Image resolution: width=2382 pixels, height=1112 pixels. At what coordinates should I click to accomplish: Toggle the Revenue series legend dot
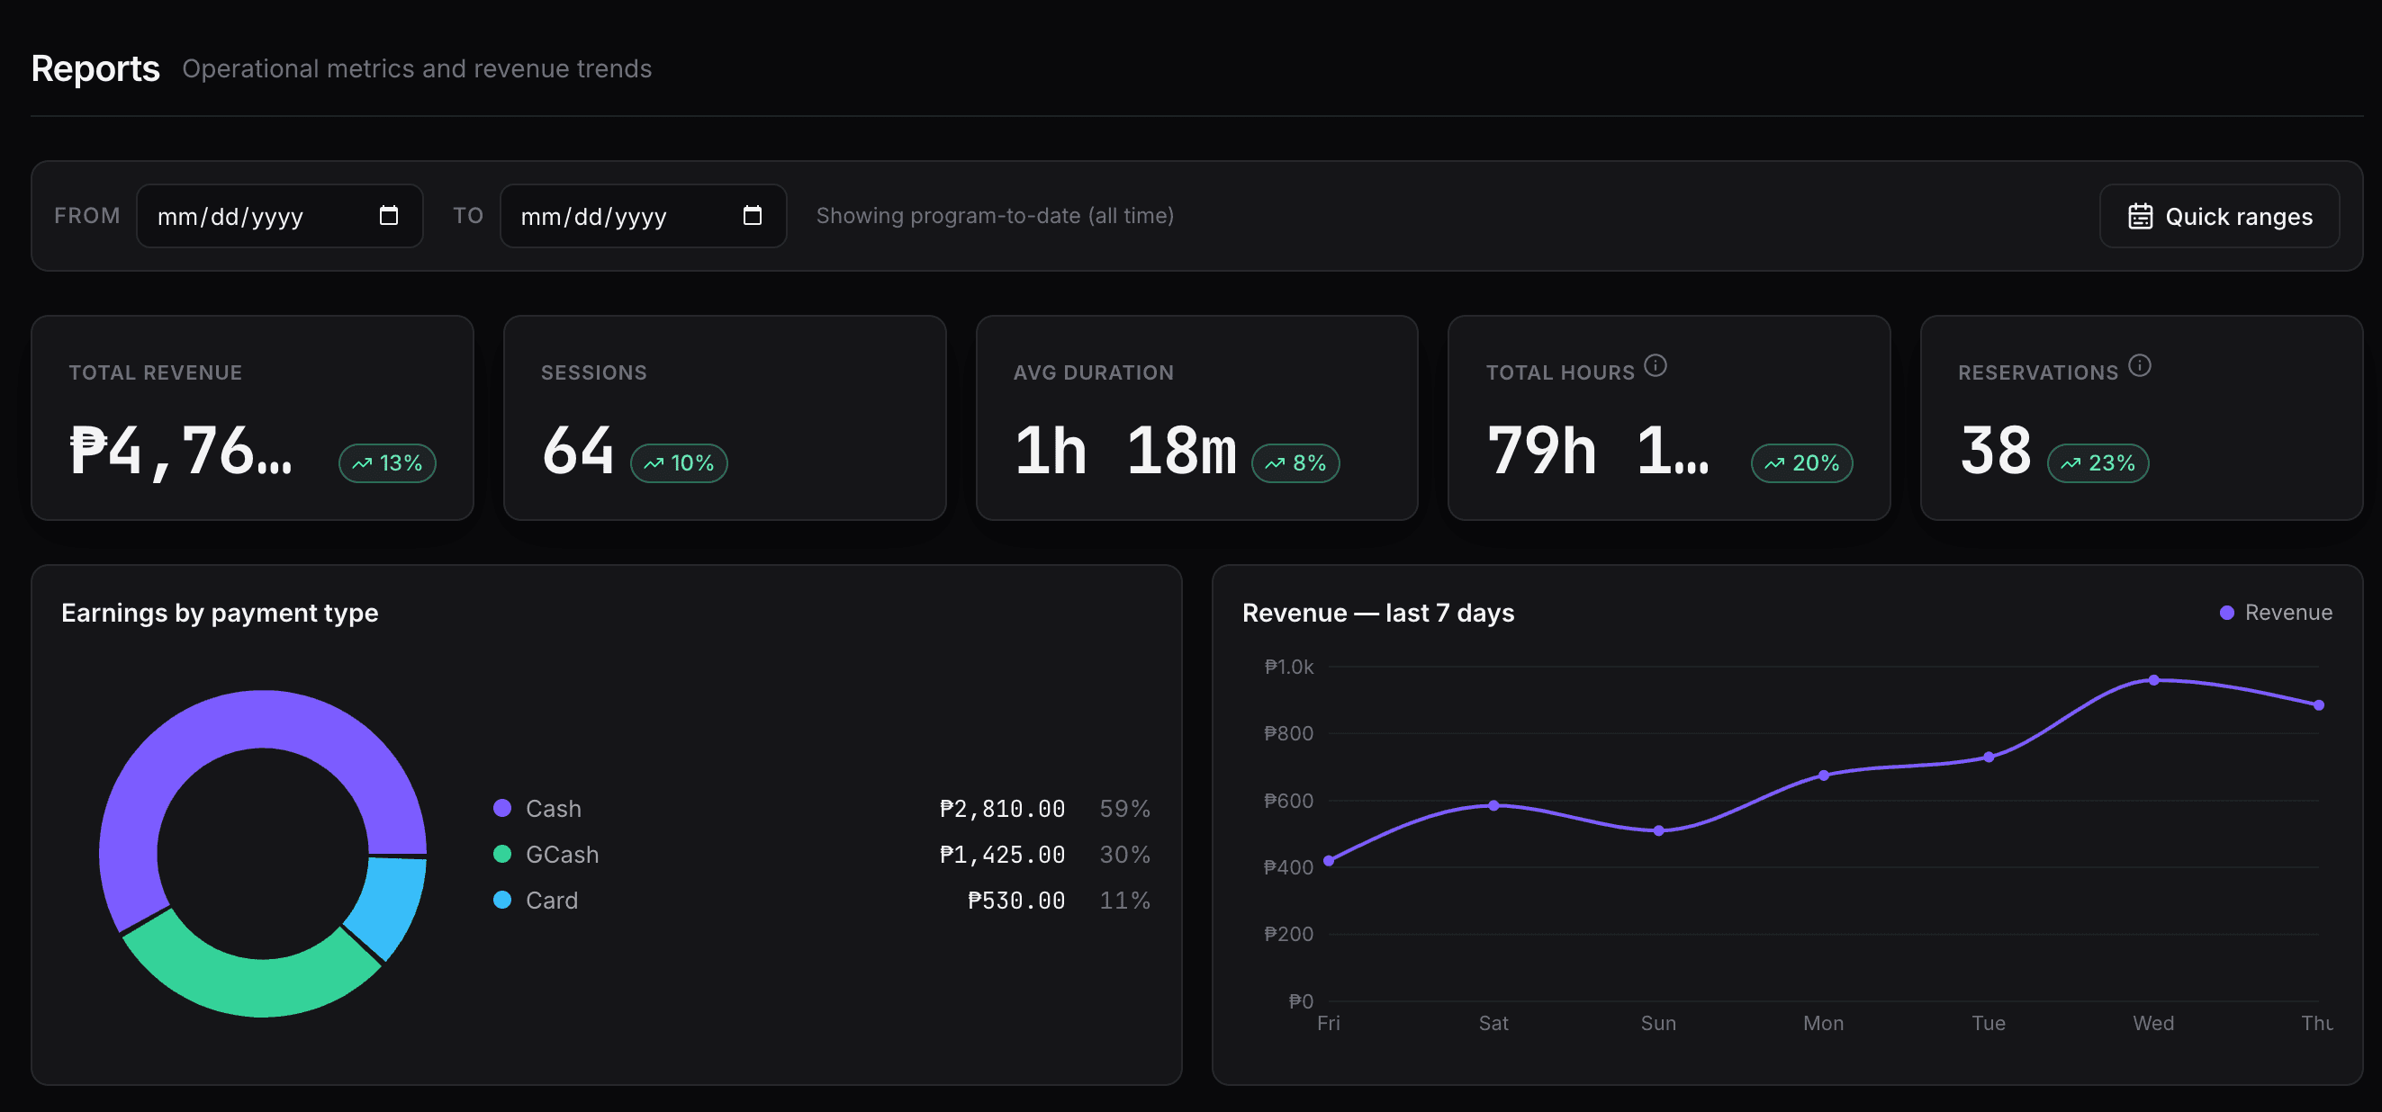2226,613
